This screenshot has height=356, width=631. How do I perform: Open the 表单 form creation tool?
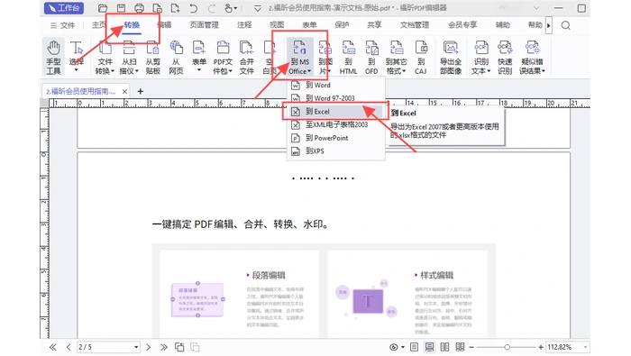(199, 56)
